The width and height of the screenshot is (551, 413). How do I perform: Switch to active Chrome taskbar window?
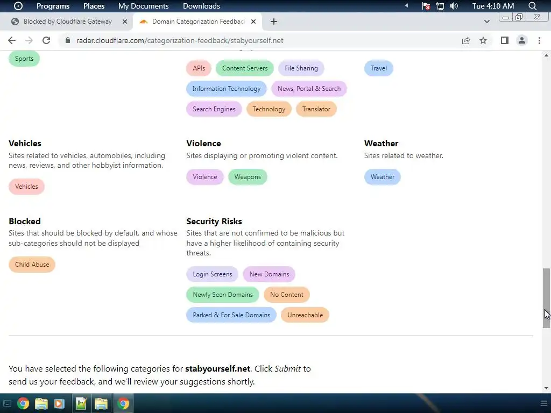pos(123,403)
